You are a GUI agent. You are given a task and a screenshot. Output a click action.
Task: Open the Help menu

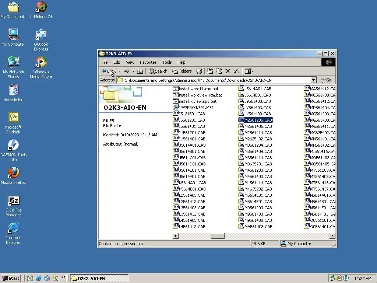[x=181, y=62]
